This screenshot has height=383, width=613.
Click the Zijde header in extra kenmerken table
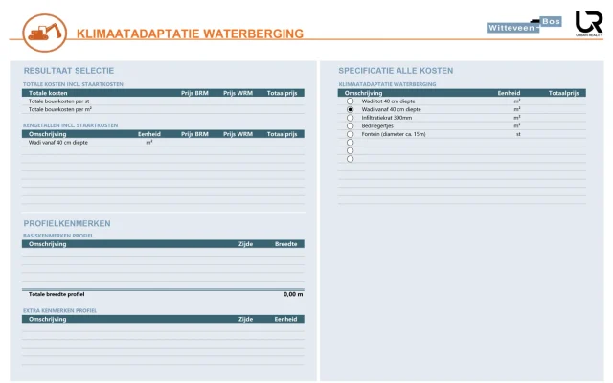245,319
